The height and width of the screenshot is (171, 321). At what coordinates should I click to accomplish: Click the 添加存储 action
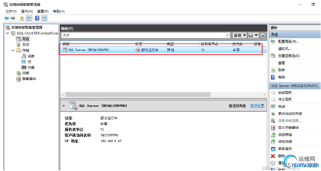(x=285, y=135)
